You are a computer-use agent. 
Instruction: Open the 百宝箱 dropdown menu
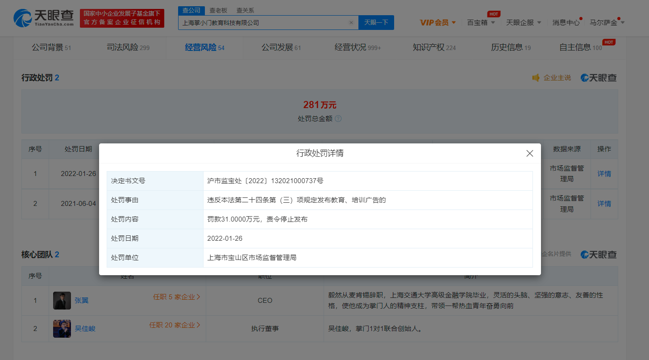[481, 22]
